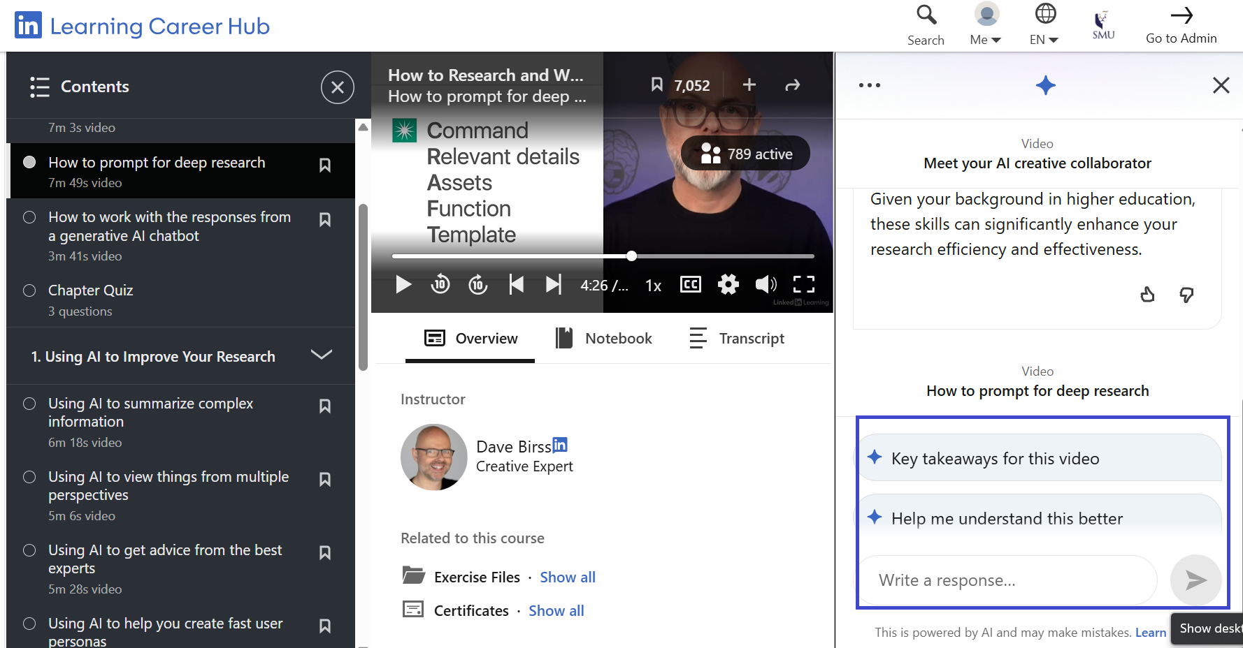Image resolution: width=1243 pixels, height=648 pixels.
Task: Open the Me dropdown menu
Action: 986,40
